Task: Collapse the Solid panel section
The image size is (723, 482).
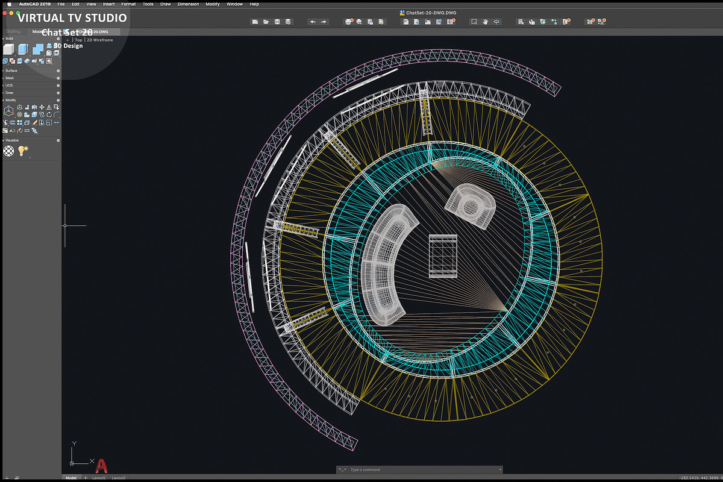Action: click(x=4, y=39)
